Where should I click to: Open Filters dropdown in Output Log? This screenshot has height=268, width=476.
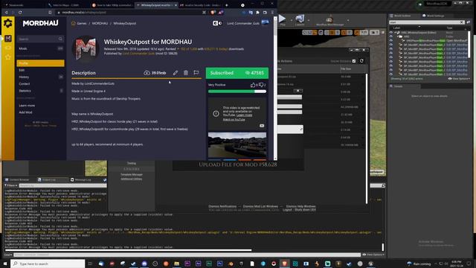click(11, 185)
